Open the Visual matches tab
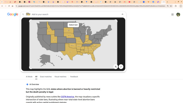The height and width of the screenshot is (103, 183). [60, 77]
